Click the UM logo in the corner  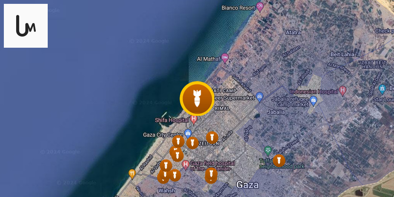(26, 26)
